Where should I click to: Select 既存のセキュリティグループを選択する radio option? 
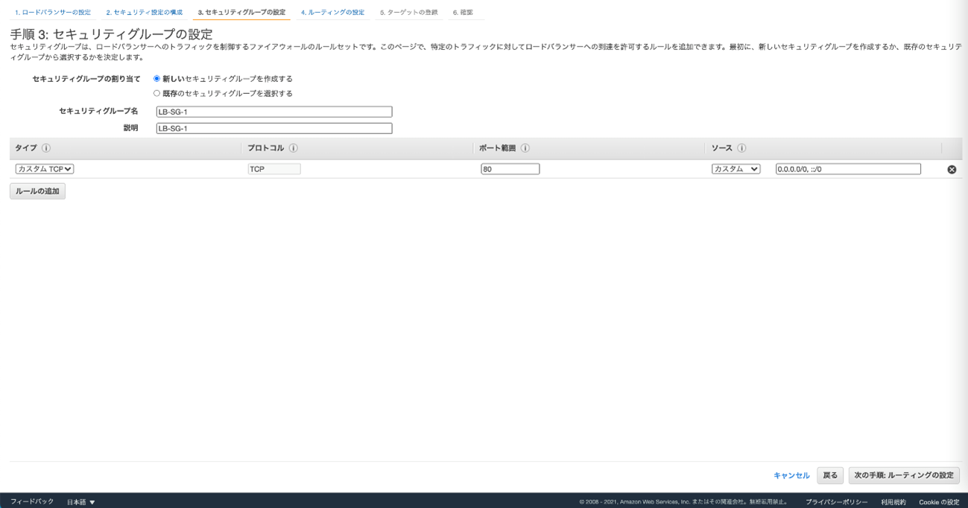coord(157,94)
